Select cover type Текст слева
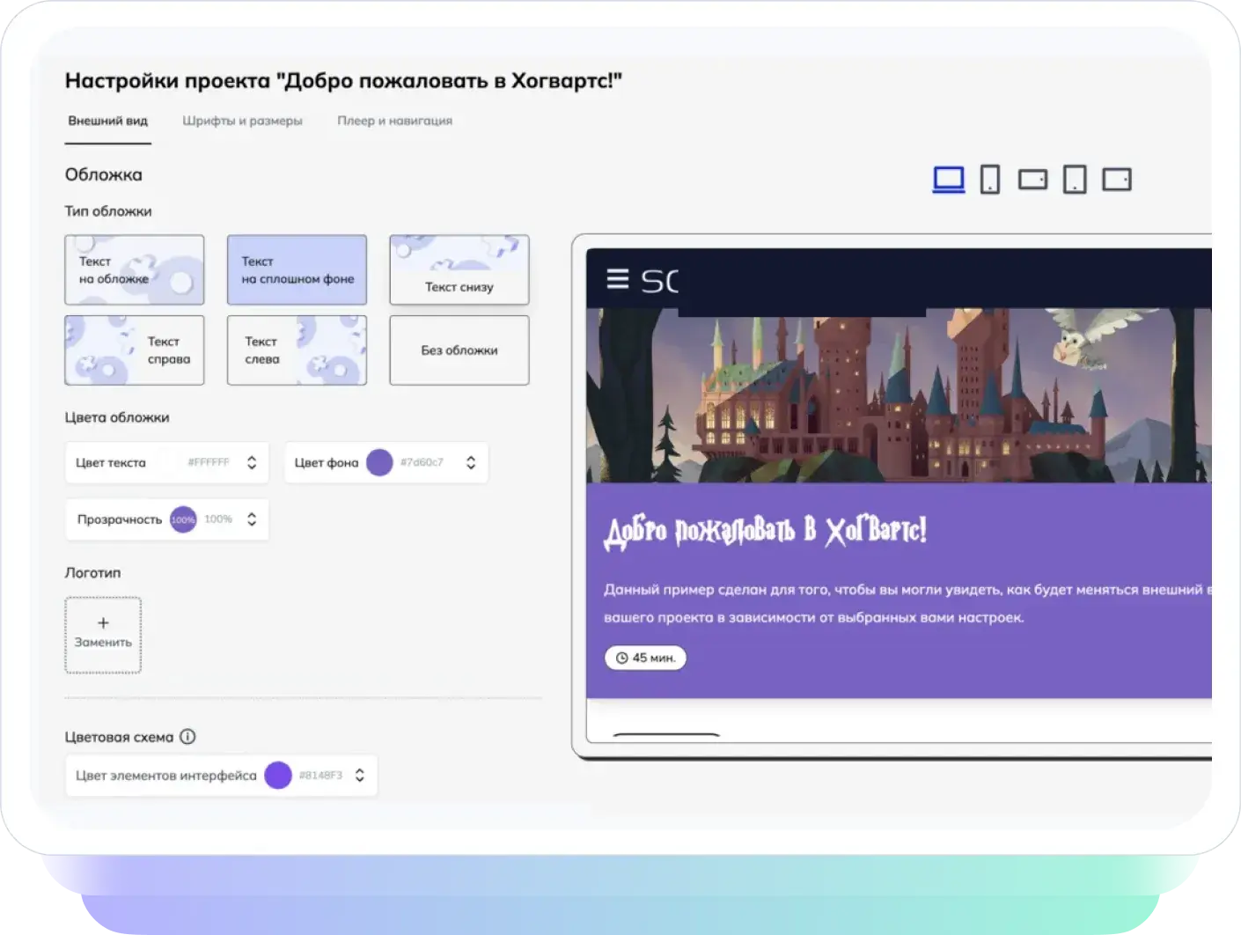 [297, 350]
